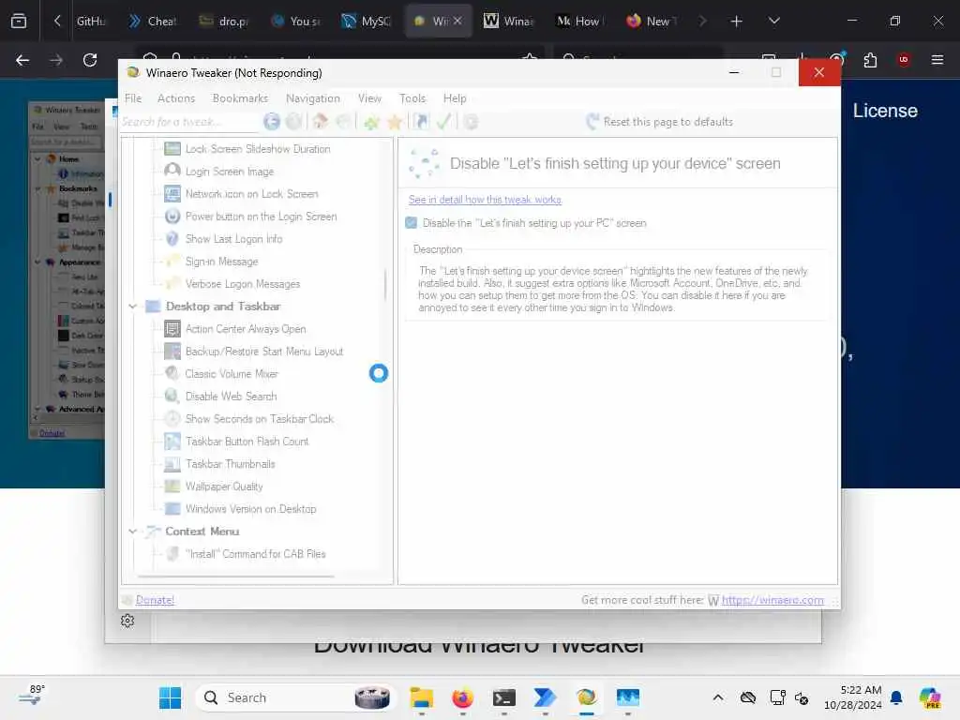Click the taskbar Search box

(x=293, y=697)
